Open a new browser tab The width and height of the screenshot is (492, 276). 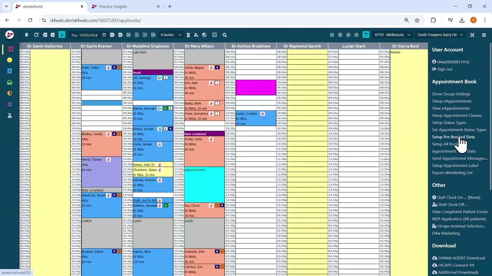(170, 7)
